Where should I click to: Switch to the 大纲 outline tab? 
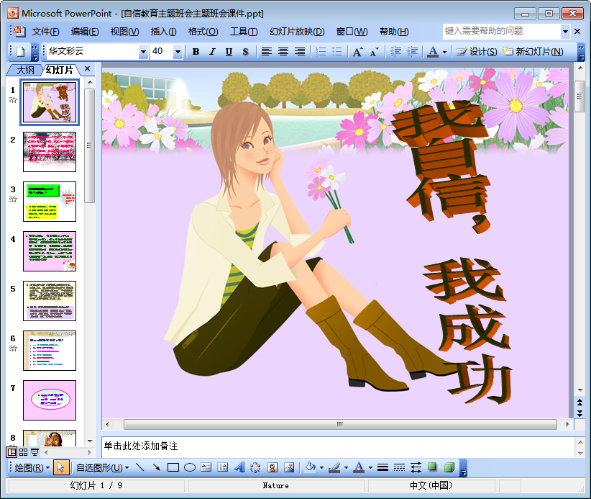[x=25, y=70]
